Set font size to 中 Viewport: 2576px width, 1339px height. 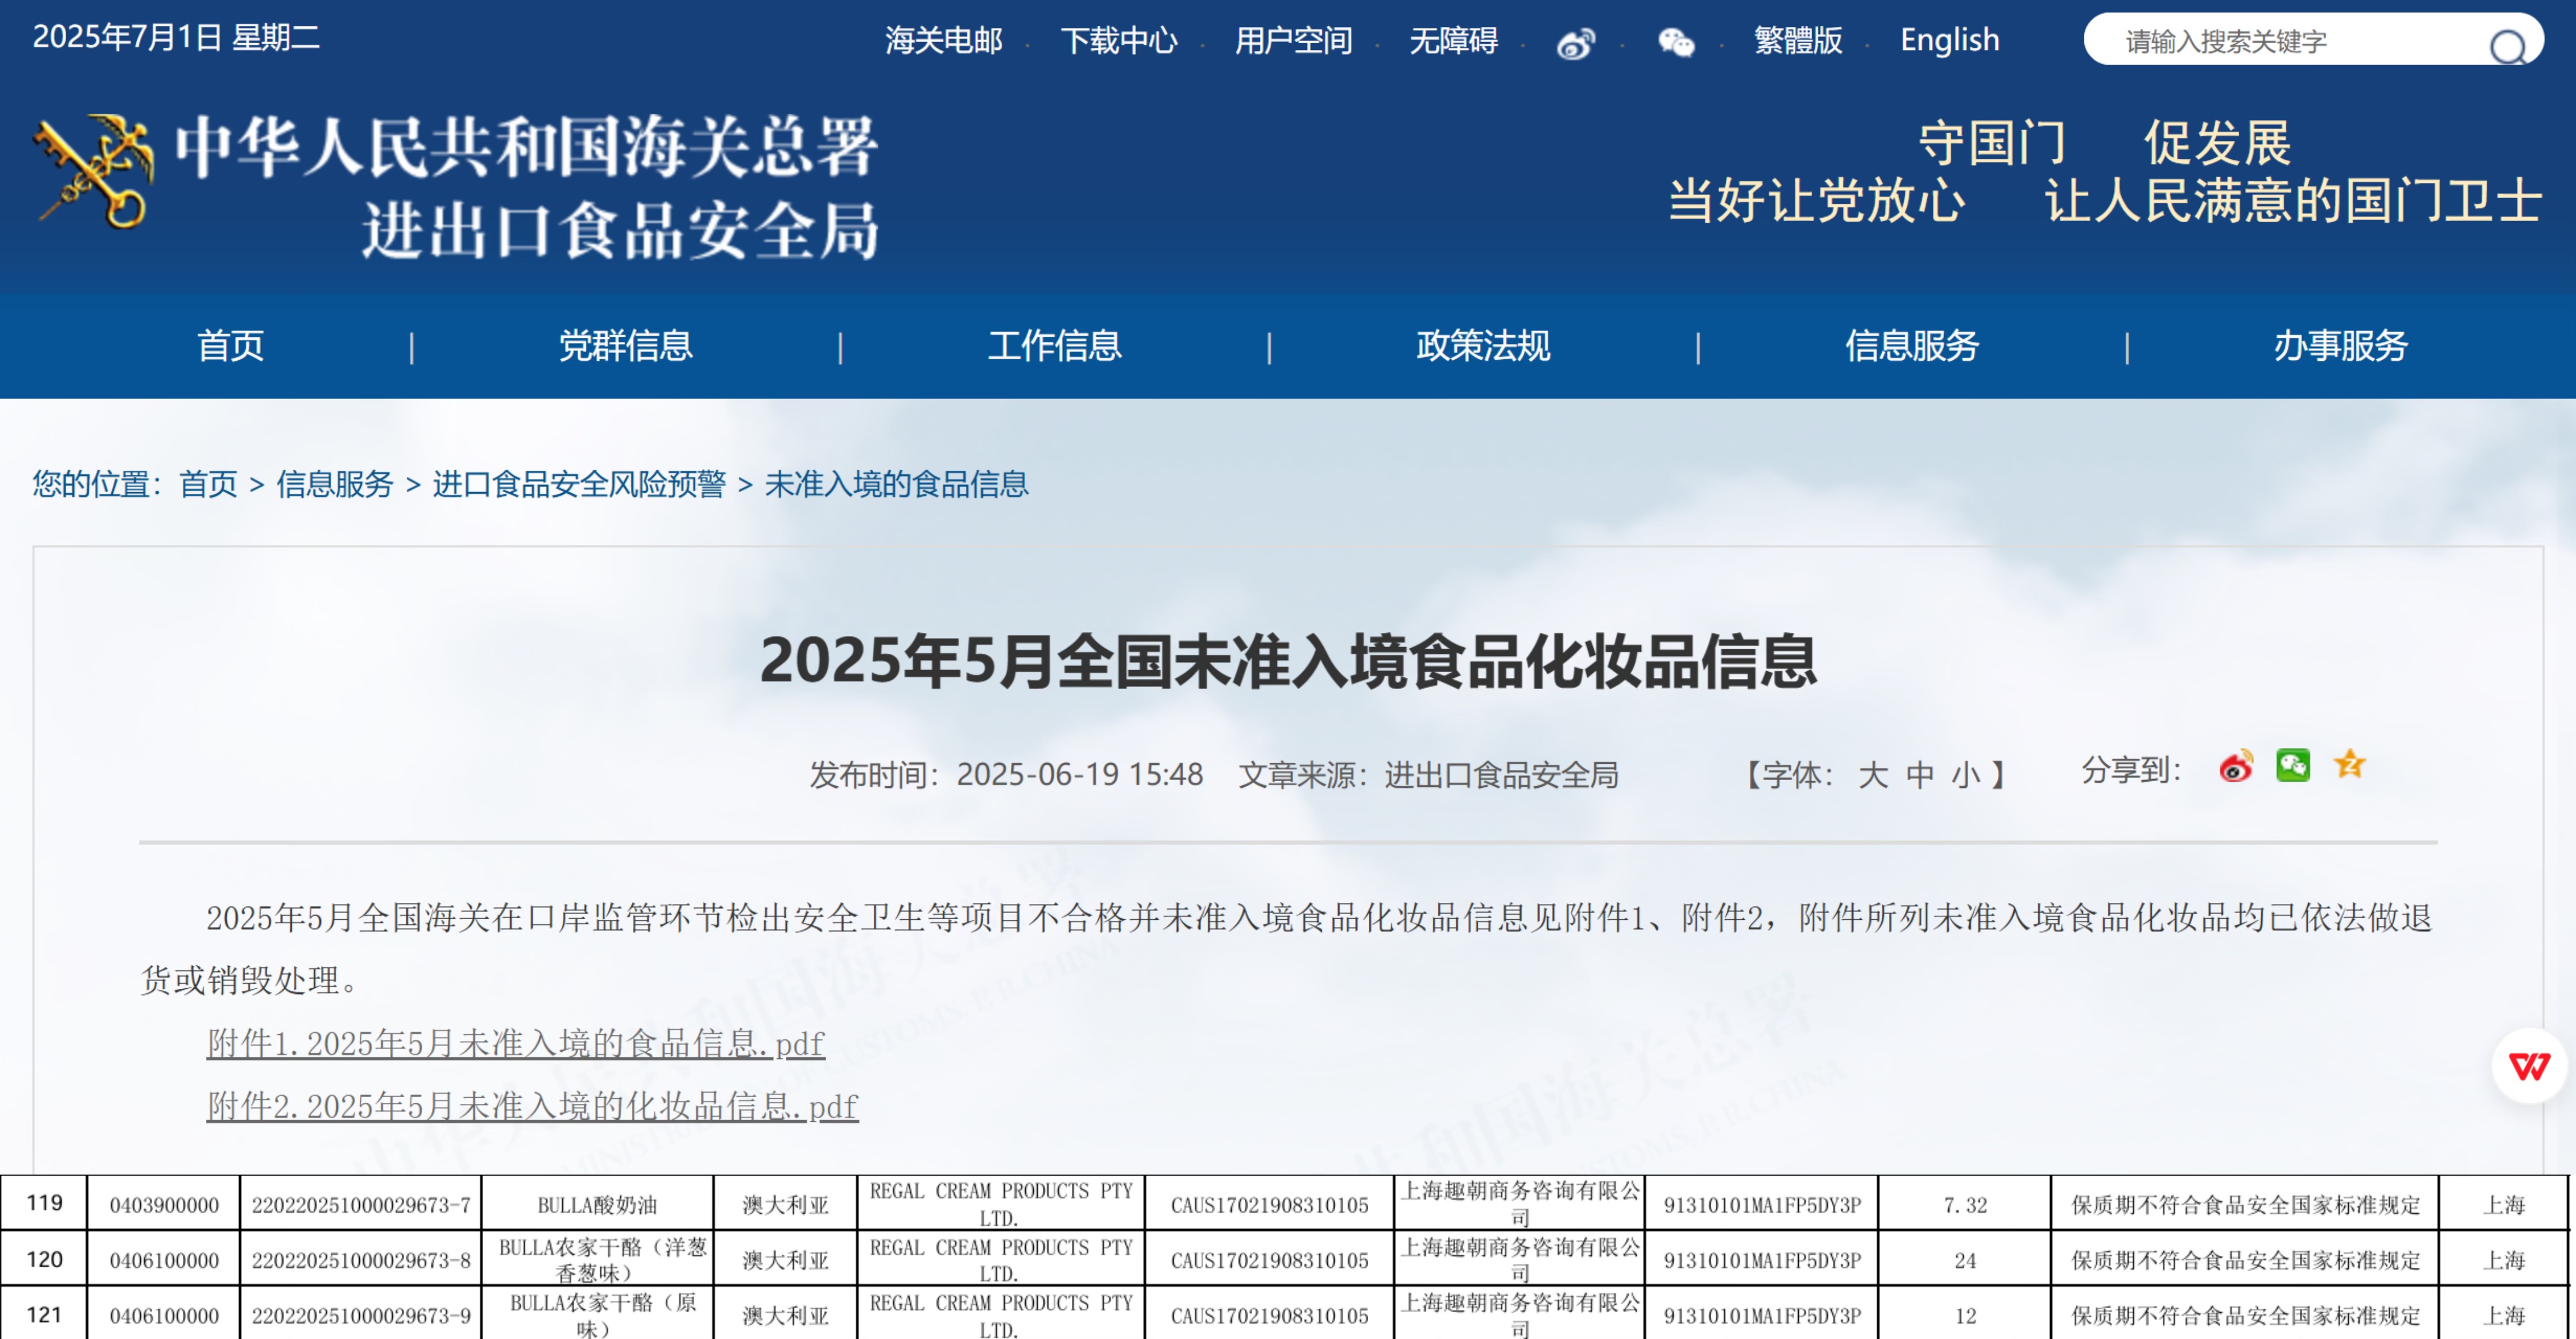coord(1919,775)
